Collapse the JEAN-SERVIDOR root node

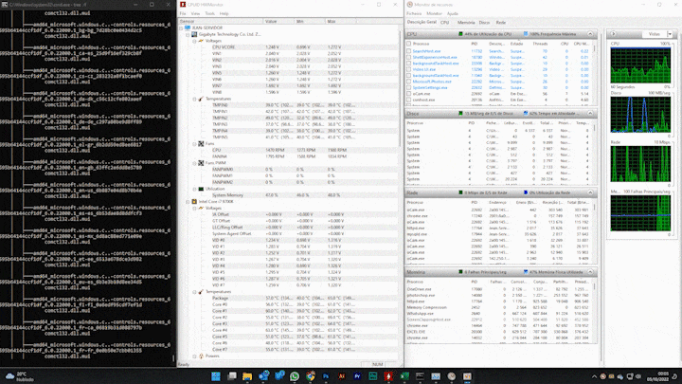[x=181, y=27]
